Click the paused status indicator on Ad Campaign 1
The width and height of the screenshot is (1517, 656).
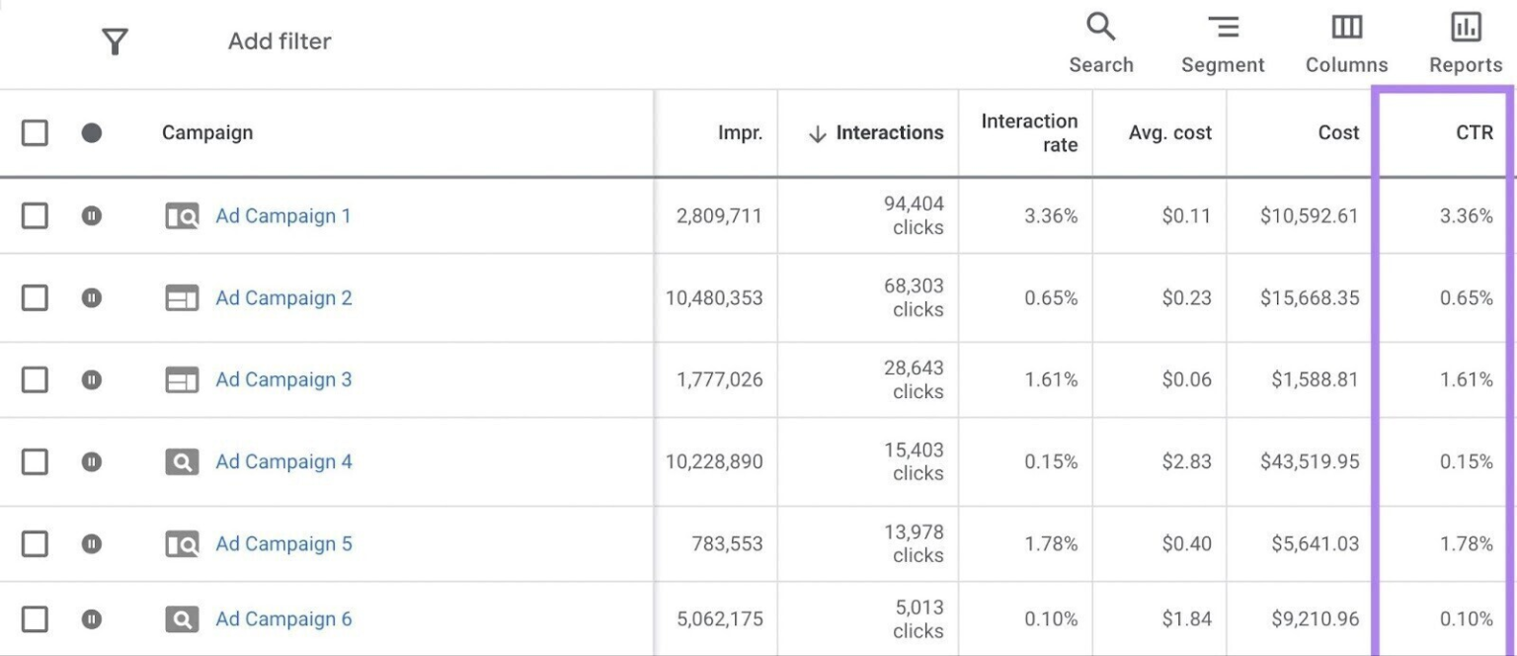coord(91,215)
